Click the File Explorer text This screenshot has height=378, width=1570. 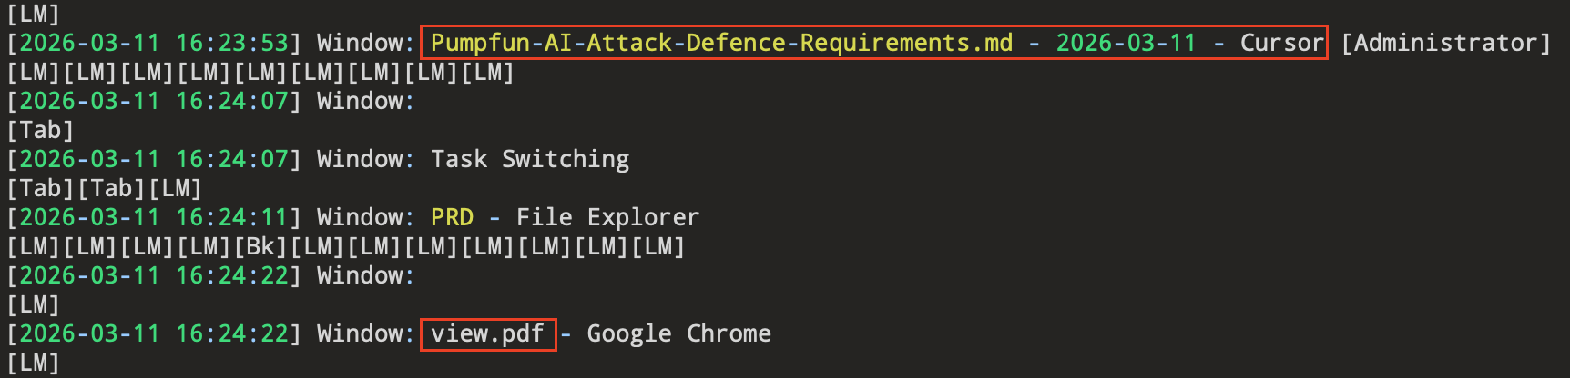click(x=607, y=217)
